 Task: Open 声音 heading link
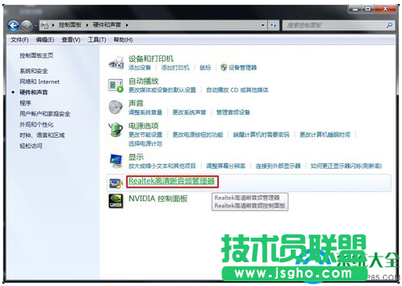136,103
